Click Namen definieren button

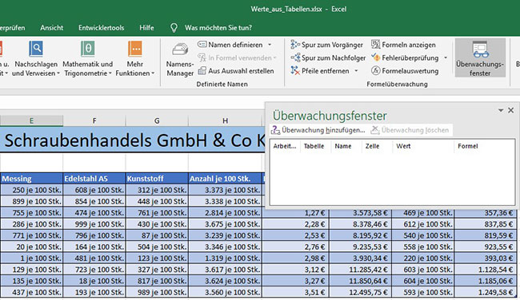point(230,45)
